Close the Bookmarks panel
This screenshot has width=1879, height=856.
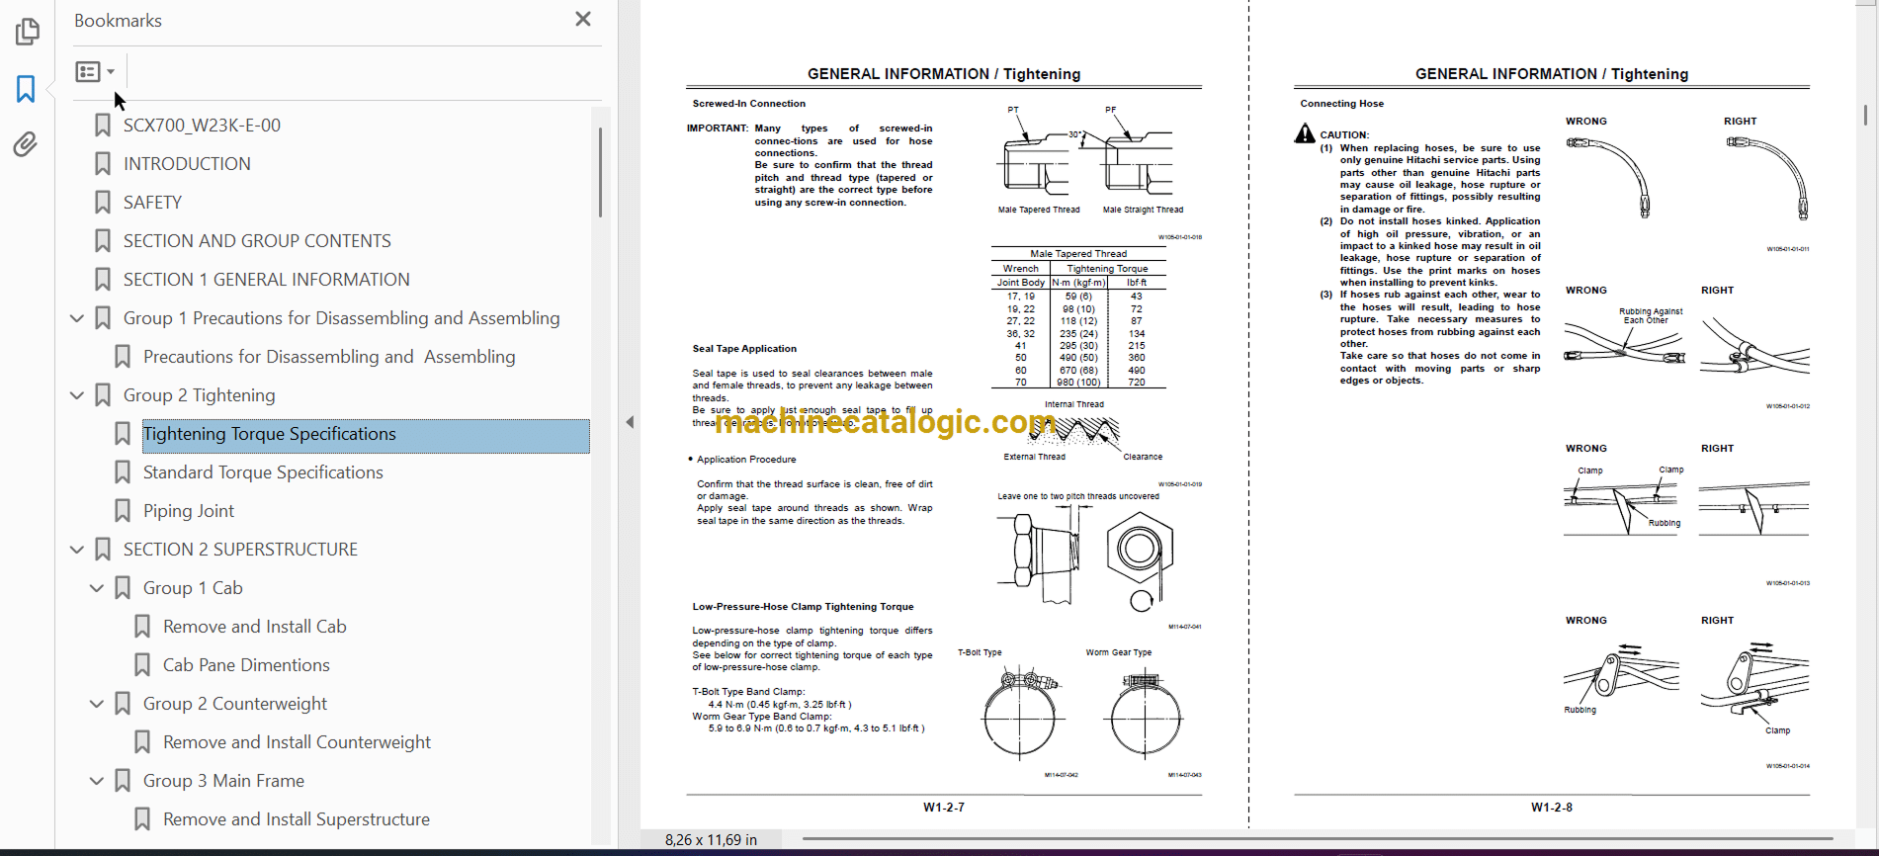[583, 19]
